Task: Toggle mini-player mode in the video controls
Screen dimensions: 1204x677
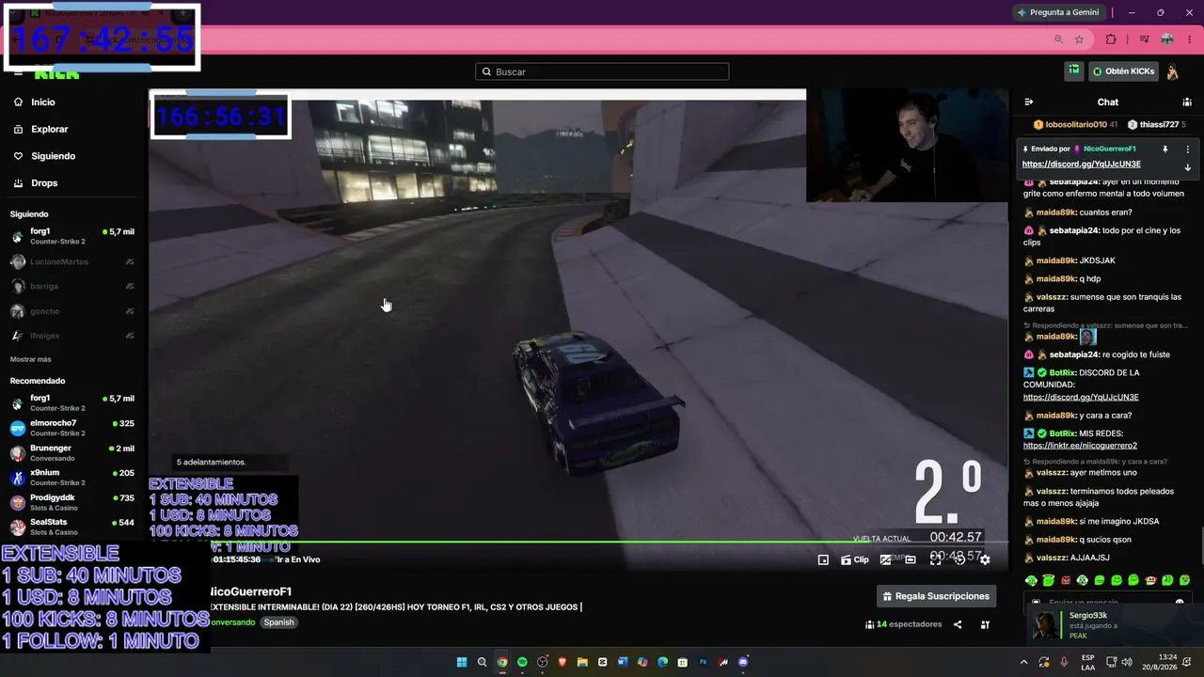Action: [823, 559]
